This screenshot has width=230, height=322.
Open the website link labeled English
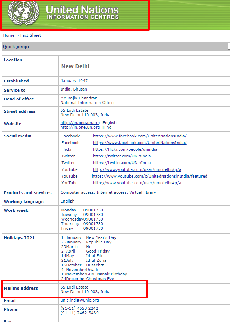coord(80,123)
